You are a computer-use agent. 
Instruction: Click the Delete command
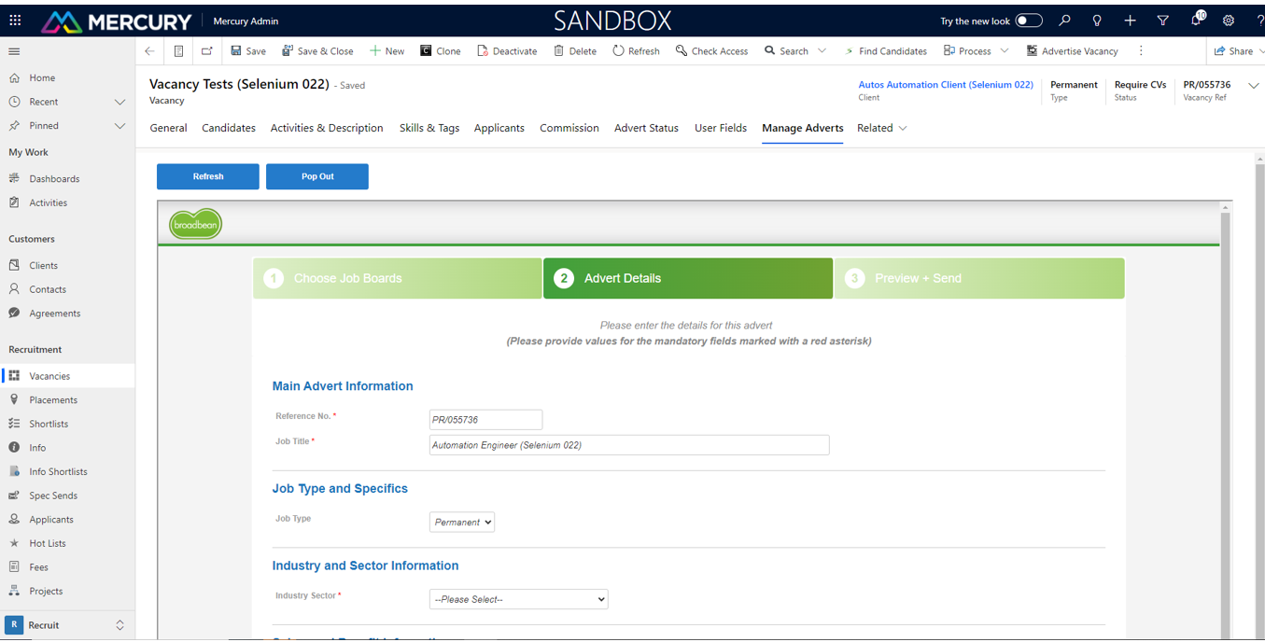(575, 51)
